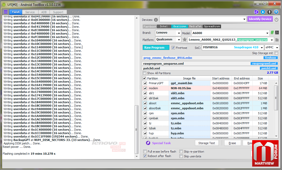
Task: Toggle Reboot after flash checkbox
Action: pyautogui.click(x=145, y=156)
